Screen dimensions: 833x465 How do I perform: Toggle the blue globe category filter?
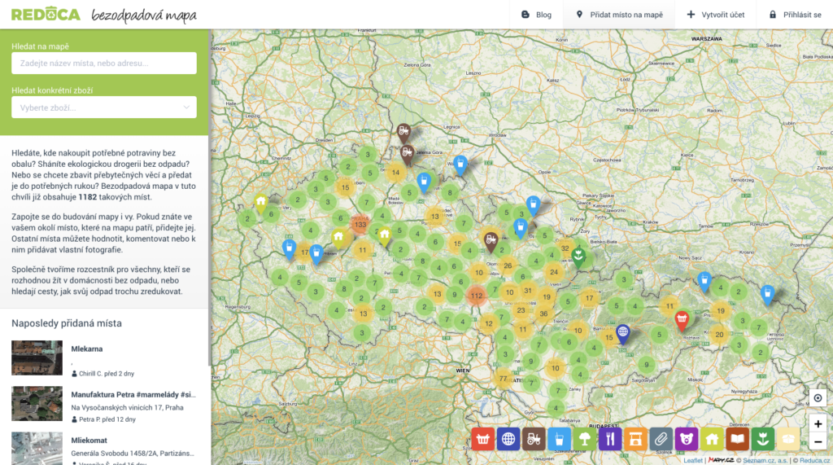pos(508,440)
